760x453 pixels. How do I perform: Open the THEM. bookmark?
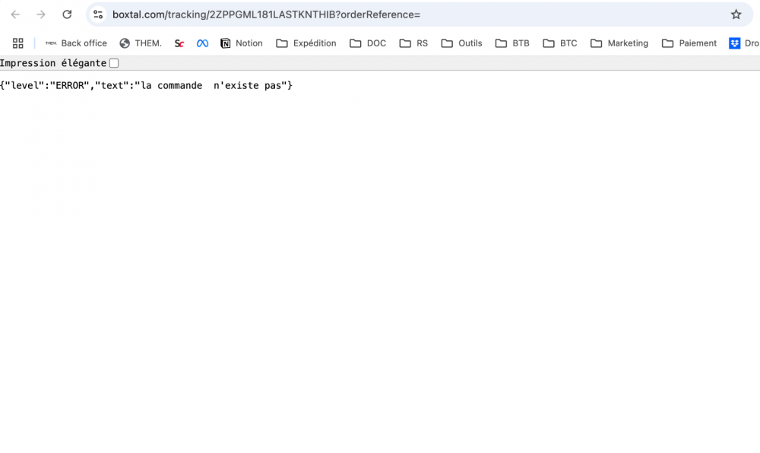point(141,43)
